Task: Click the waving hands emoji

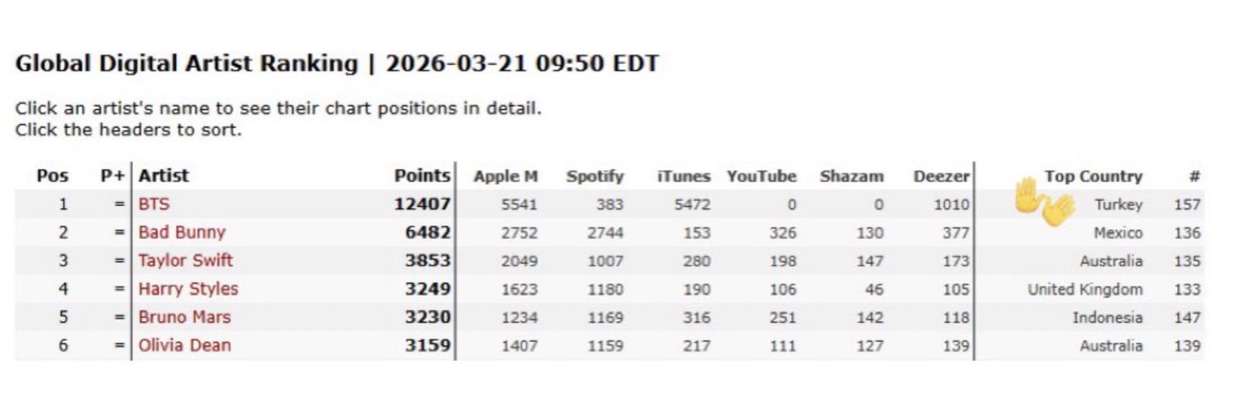Action: (x=1043, y=201)
